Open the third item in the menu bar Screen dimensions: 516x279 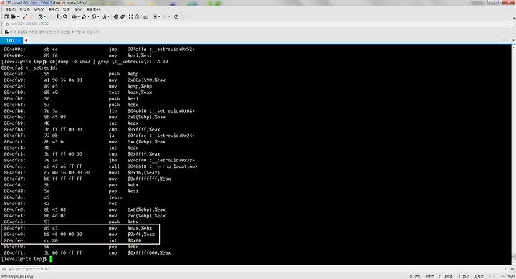pos(39,9)
